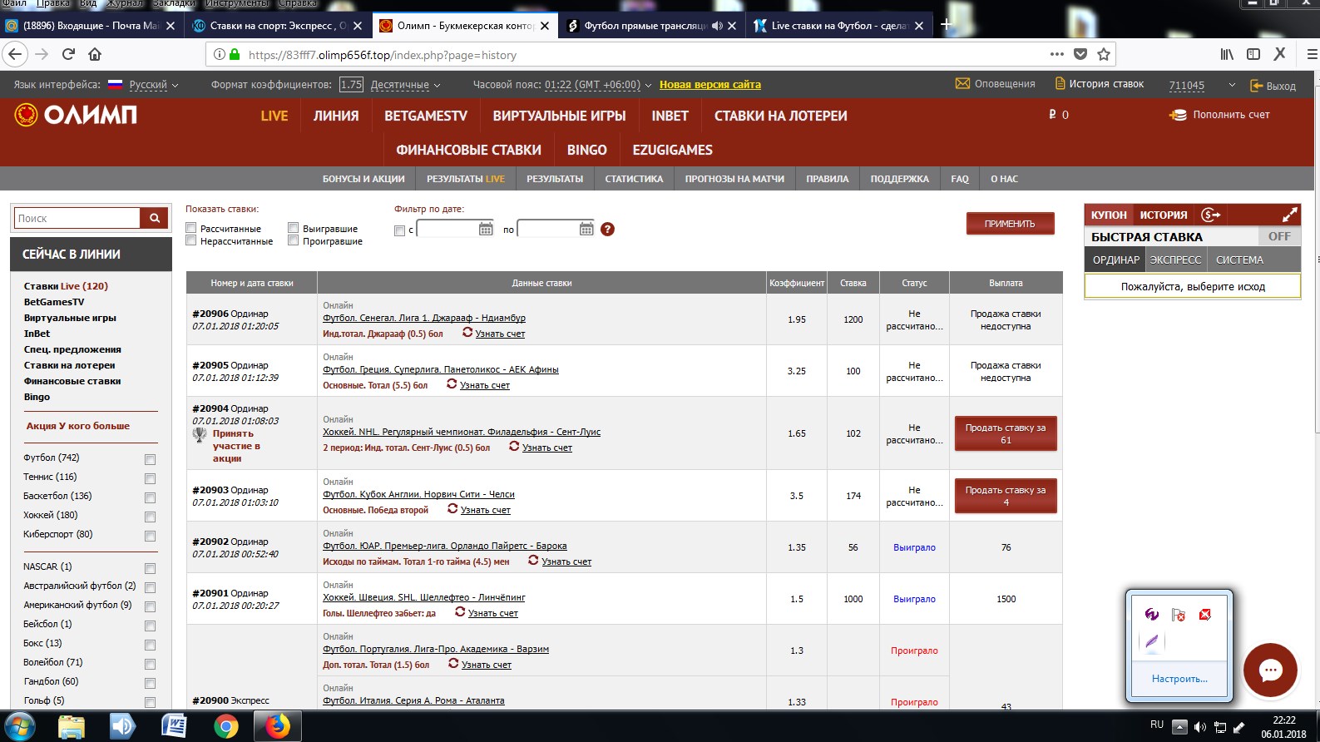The height and width of the screenshot is (742, 1320).
Task: Switch to the Входящие - Почта Mail browser tab
Action: click(91, 26)
